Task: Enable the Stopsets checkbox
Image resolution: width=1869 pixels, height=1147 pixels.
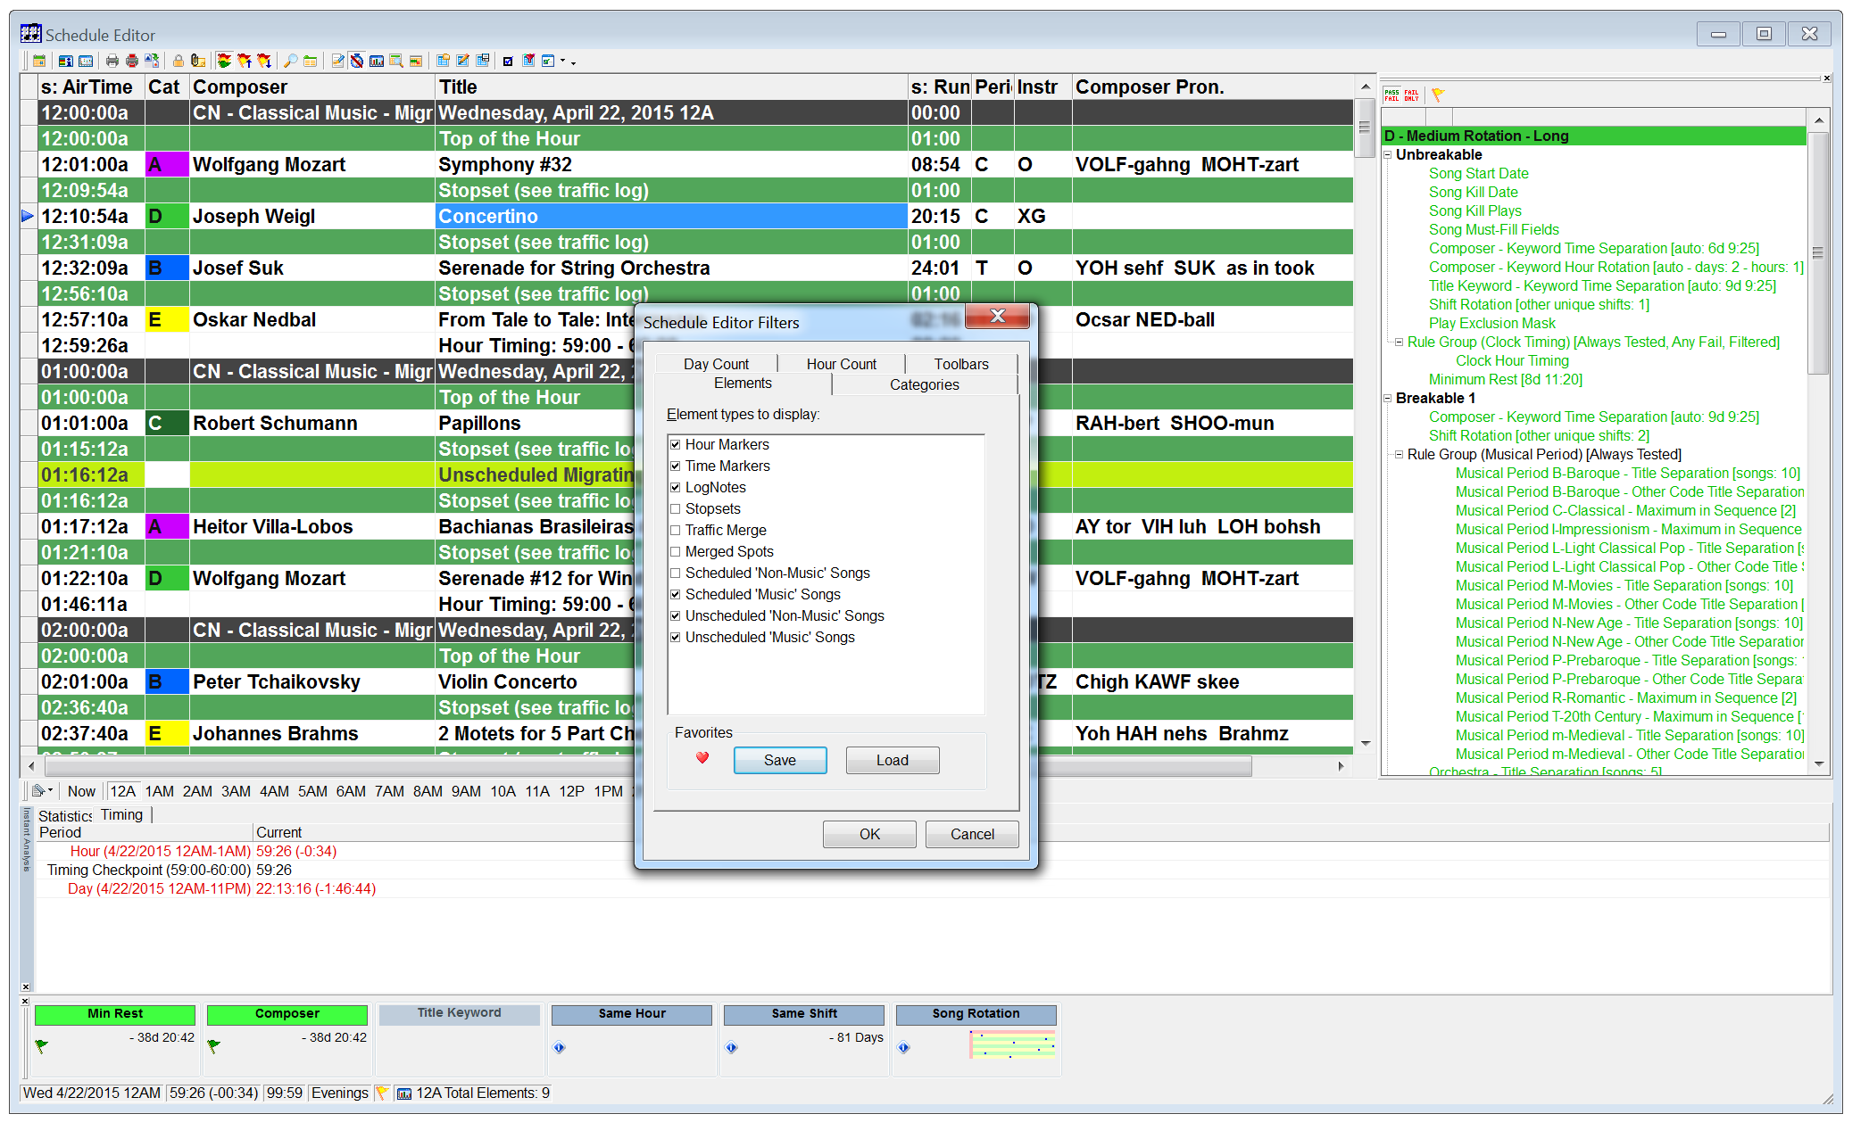Action: click(676, 508)
